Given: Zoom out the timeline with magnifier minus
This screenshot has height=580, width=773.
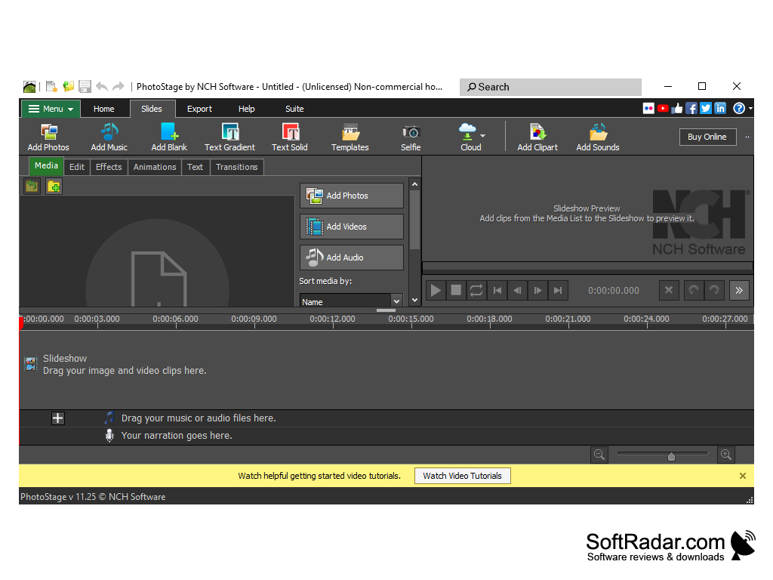Looking at the screenshot, I should [x=599, y=455].
